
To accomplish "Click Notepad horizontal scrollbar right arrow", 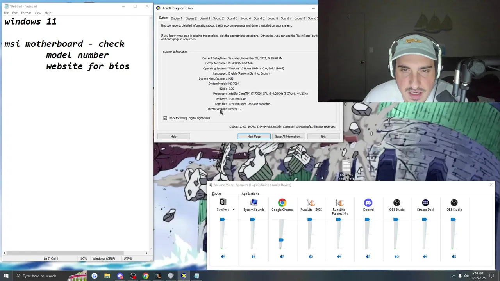I will coord(146,253).
